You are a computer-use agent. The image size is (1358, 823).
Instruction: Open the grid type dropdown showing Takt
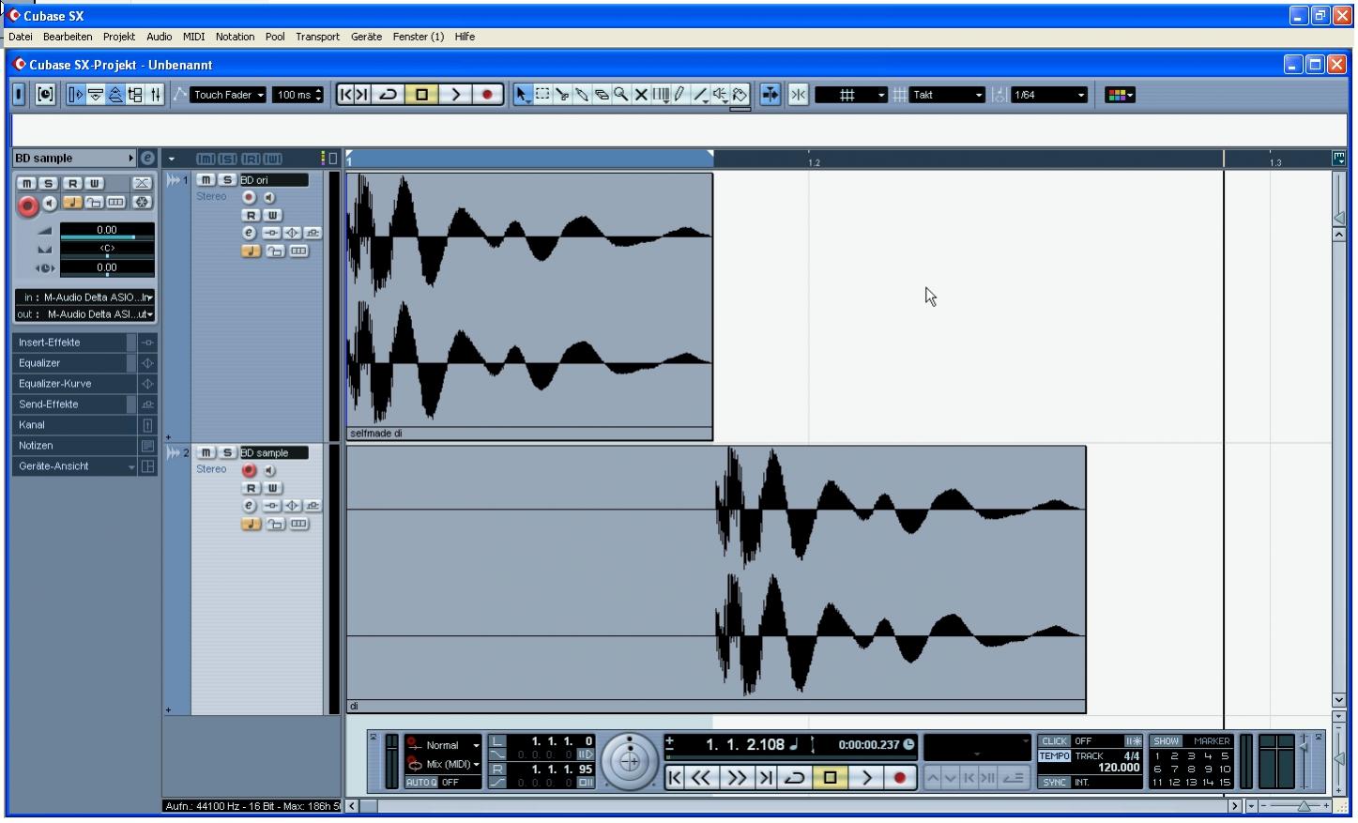click(x=947, y=95)
